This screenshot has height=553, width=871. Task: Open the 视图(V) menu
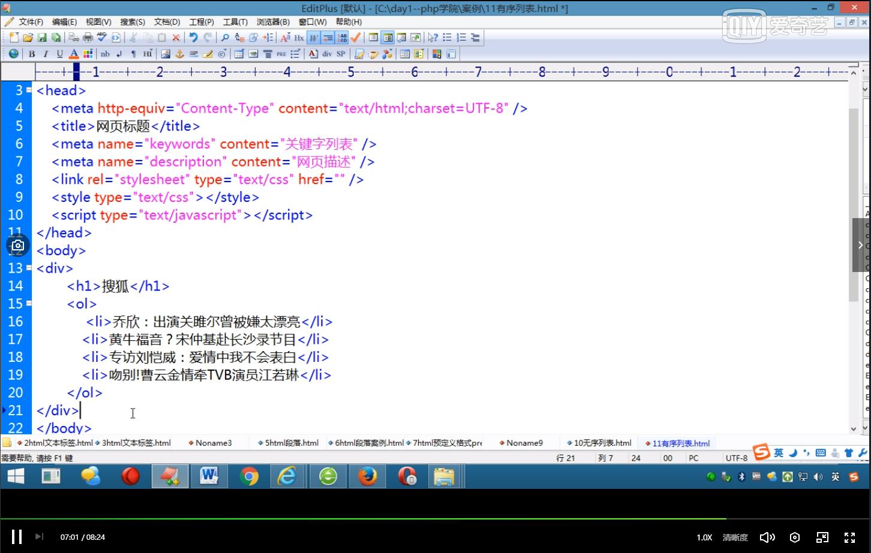point(98,22)
